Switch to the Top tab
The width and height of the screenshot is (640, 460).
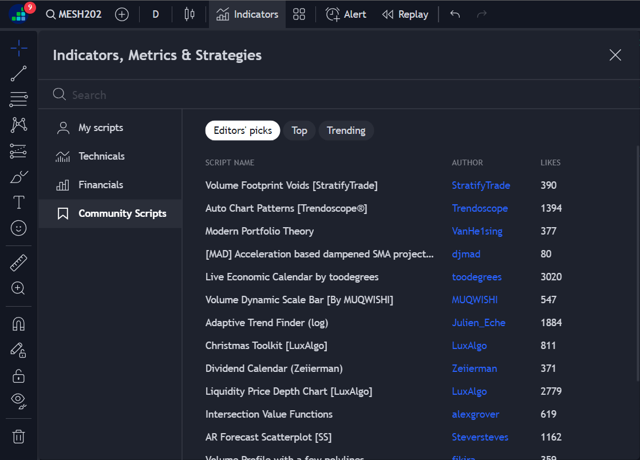299,130
